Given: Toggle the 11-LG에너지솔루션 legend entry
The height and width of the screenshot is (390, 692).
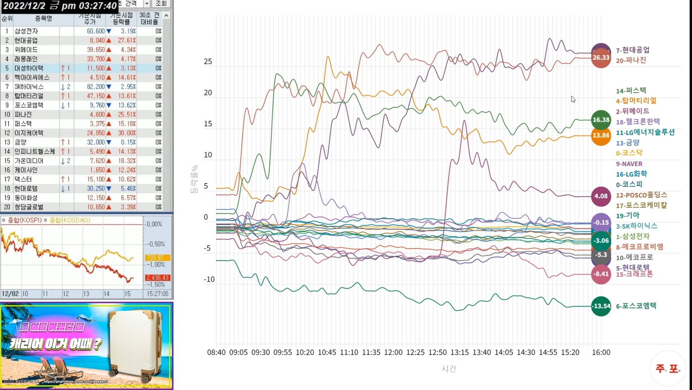Looking at the screenshot, I should click(645, 132).
